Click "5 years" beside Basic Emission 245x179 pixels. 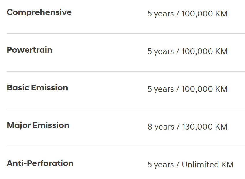(x=161, y=89)
